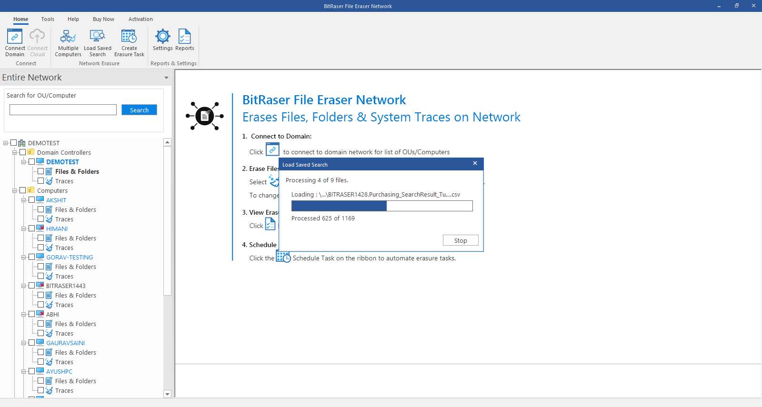Click the loading progress bar

click(x=382, y=206)
